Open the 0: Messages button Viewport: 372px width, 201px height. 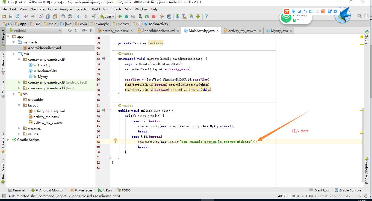point(81,190)
